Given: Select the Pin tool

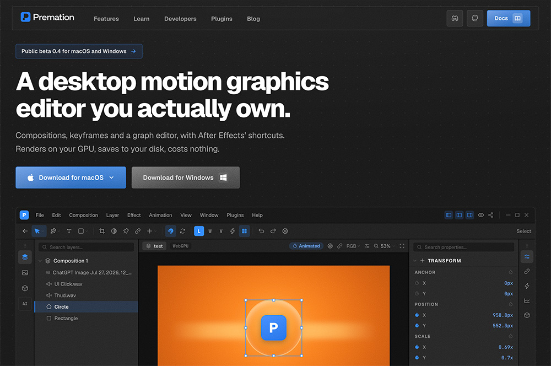Looking at the screenshot, I should [126, 231].
